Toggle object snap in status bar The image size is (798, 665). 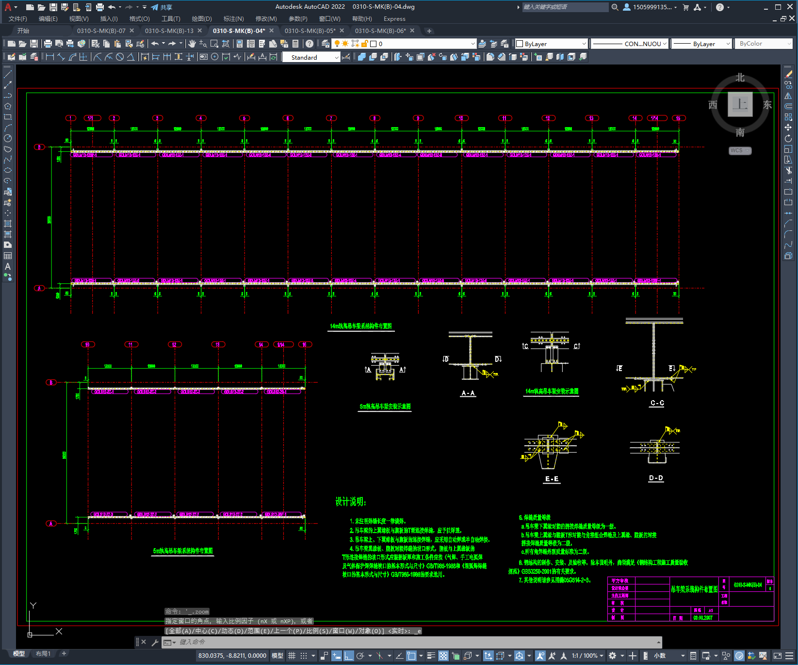tap(411, 656)
